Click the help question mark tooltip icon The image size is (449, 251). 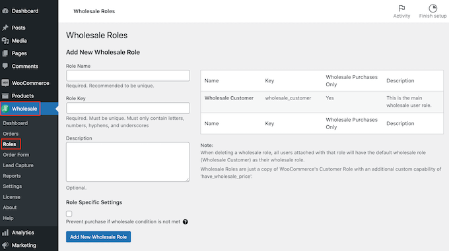point(186,222)
